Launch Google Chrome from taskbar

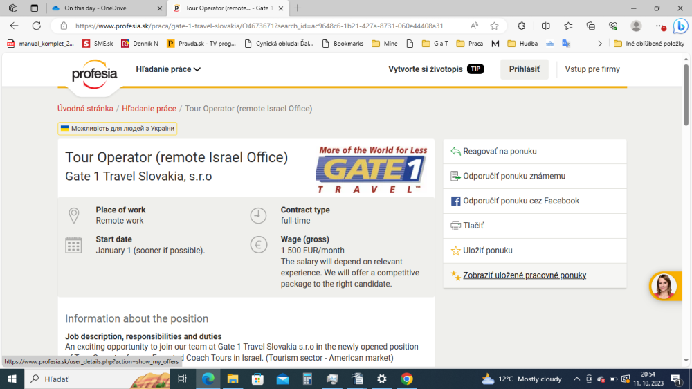point(406,379)
